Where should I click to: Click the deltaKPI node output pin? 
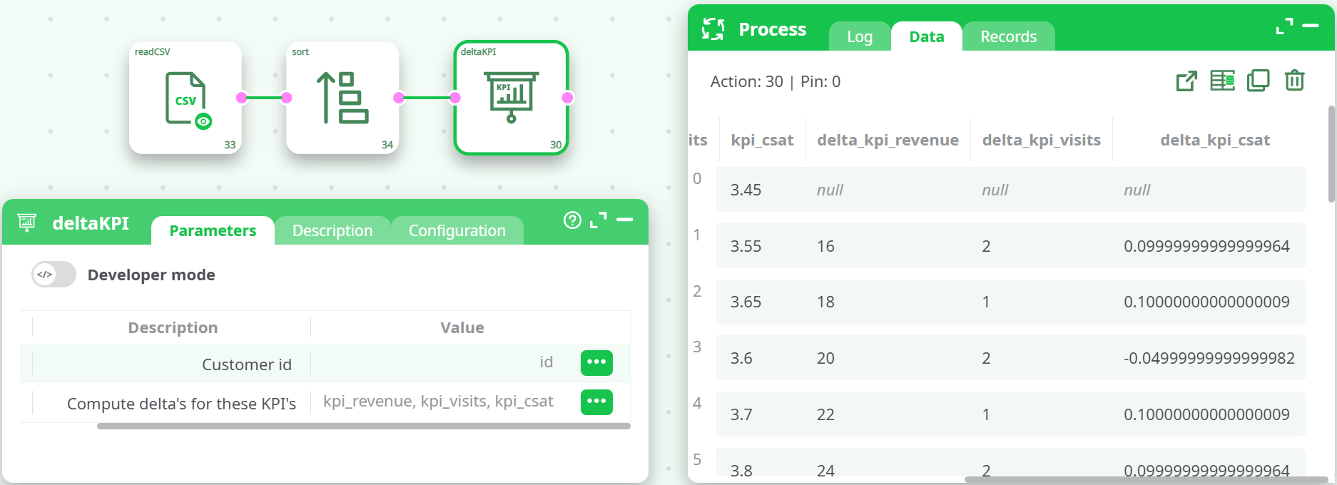[568, 98]
